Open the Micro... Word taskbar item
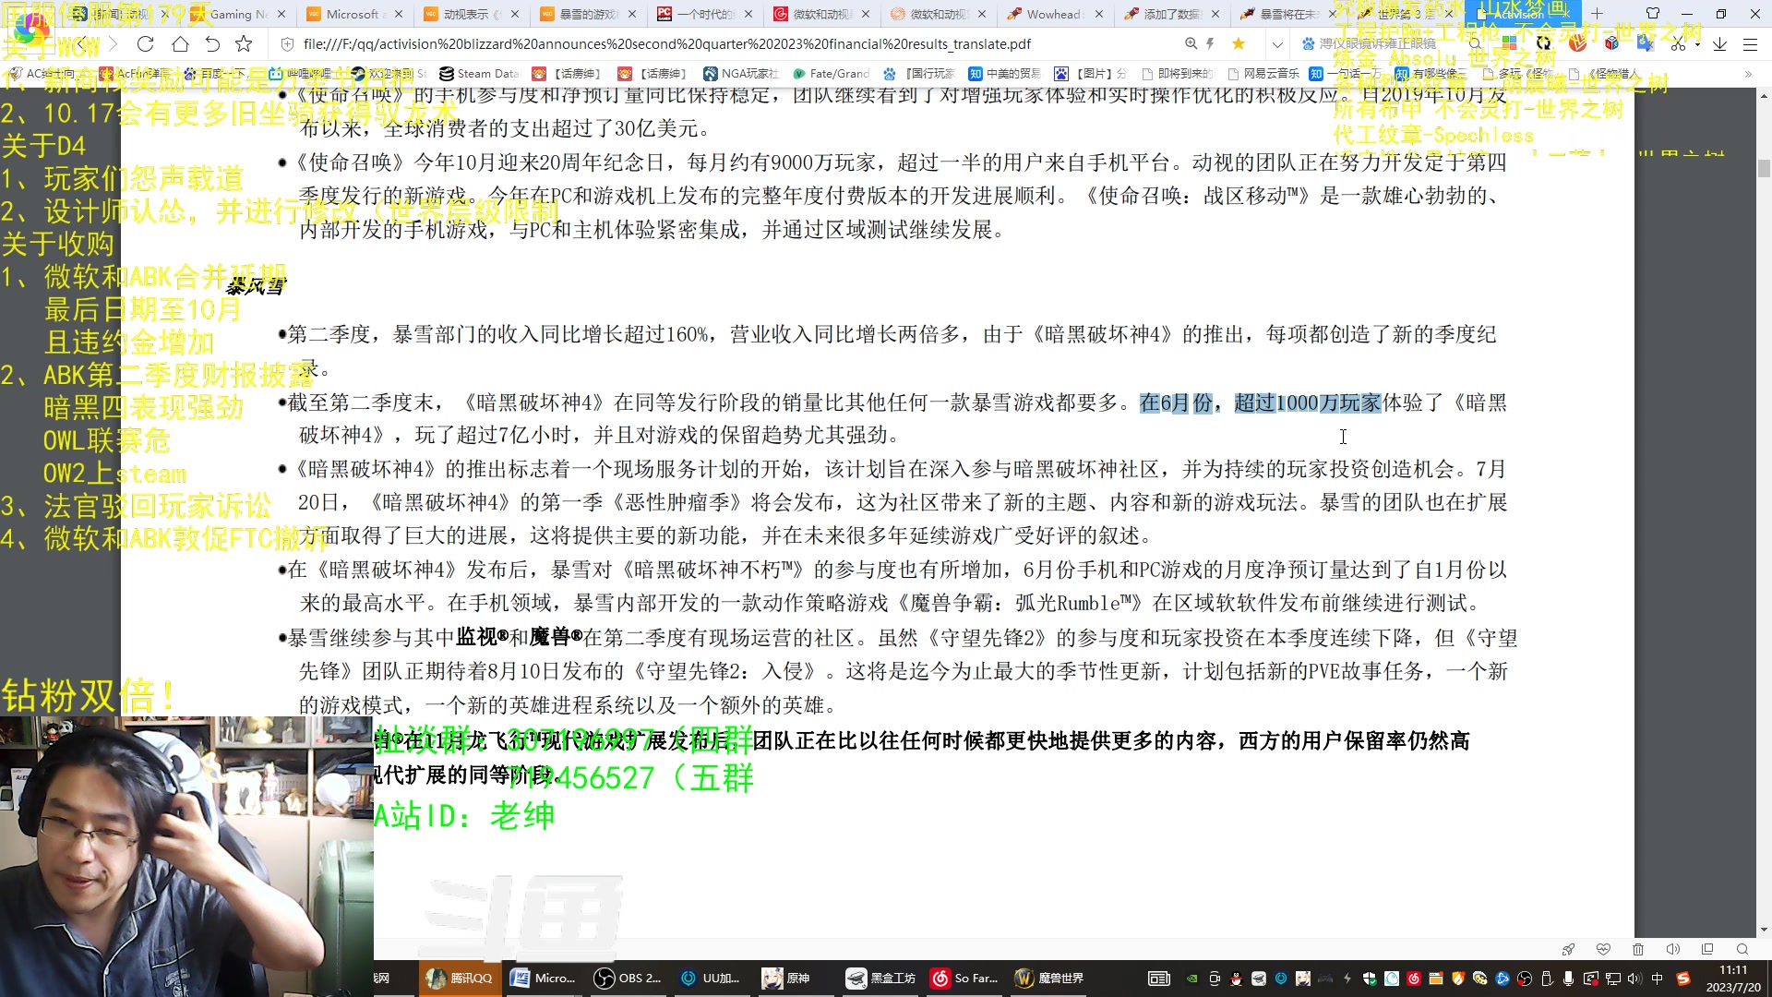The height and width of the screenshot is (997, 1772). coord(545,978)
